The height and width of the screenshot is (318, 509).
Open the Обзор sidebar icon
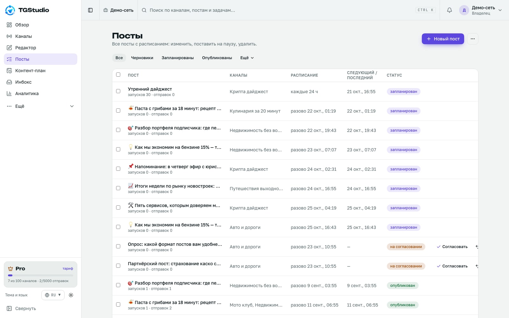9,25
